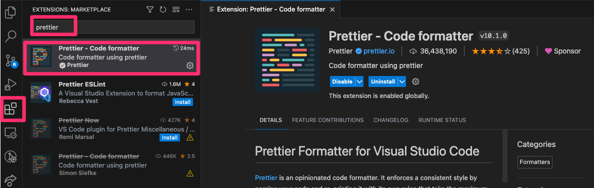Open the Extensions view icon
The image size is (594, 188).
[x=10, y=109]
